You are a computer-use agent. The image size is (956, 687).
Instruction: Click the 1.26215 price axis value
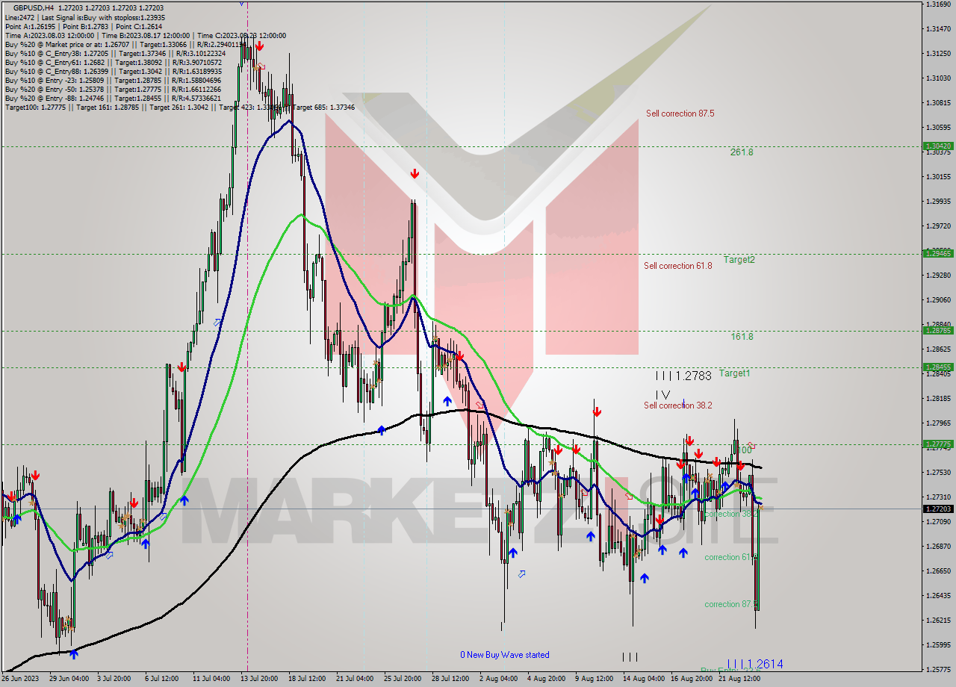(x=938, y=621)
